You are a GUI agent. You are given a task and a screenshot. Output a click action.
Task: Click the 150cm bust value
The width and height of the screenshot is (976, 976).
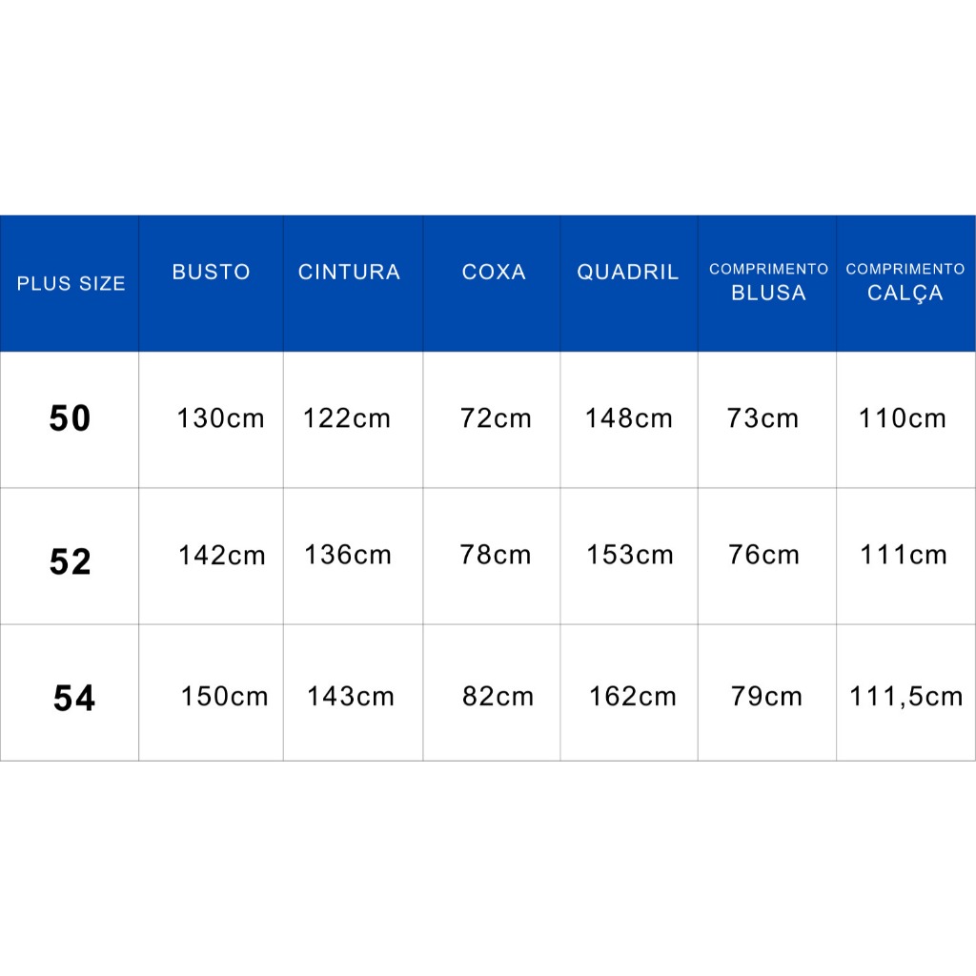224,697
